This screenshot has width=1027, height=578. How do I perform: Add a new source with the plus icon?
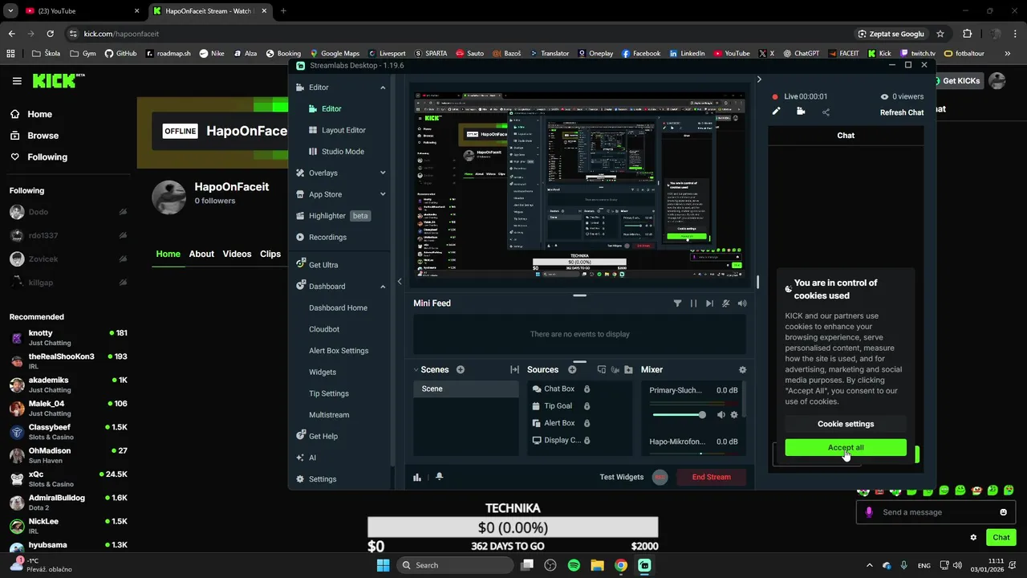point(572,370)
